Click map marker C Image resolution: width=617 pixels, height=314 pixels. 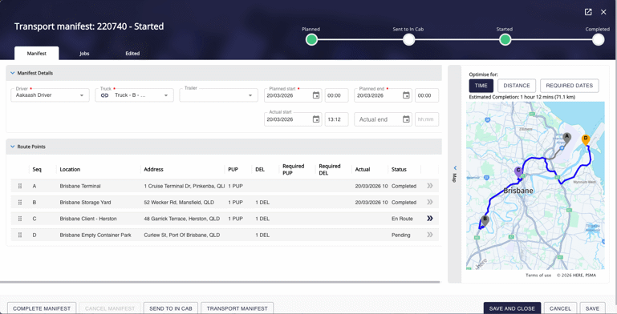coord(518,171)
